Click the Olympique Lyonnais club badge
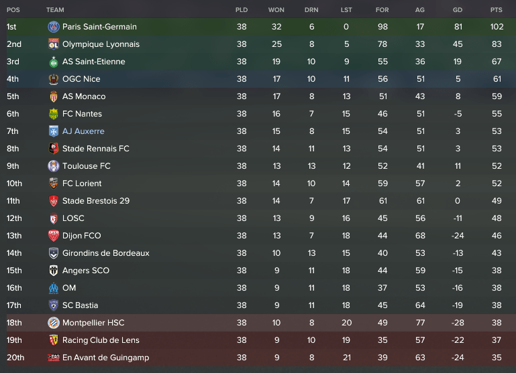This screenshot has height=373, width=516. coord(54,44)
